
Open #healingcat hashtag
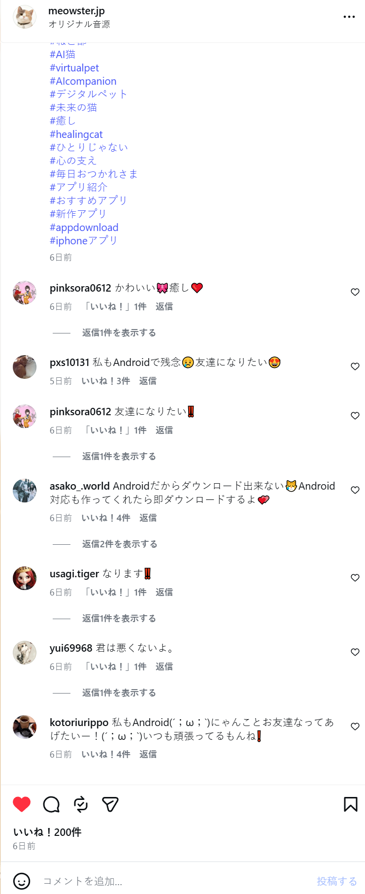(x=76, y=134)
